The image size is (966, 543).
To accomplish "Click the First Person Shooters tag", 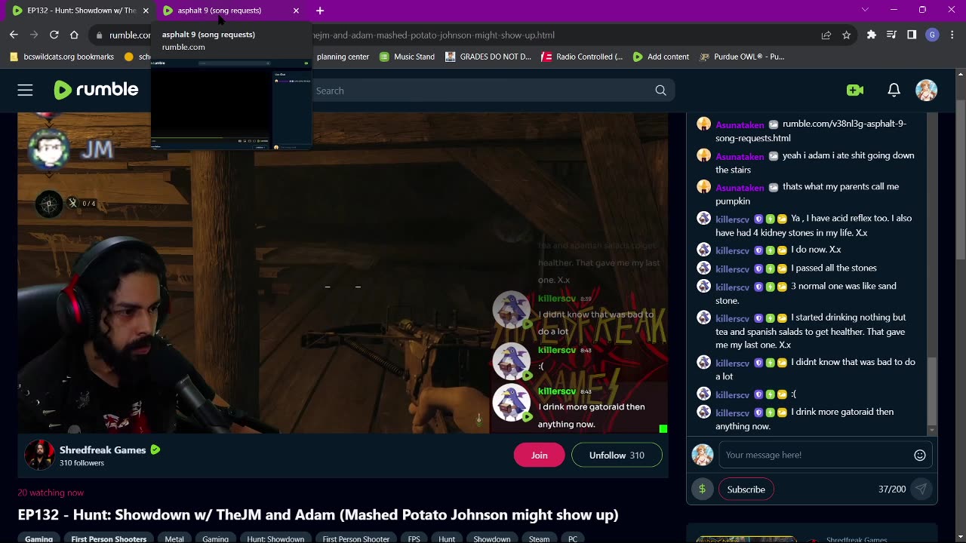I will [109, 538].
